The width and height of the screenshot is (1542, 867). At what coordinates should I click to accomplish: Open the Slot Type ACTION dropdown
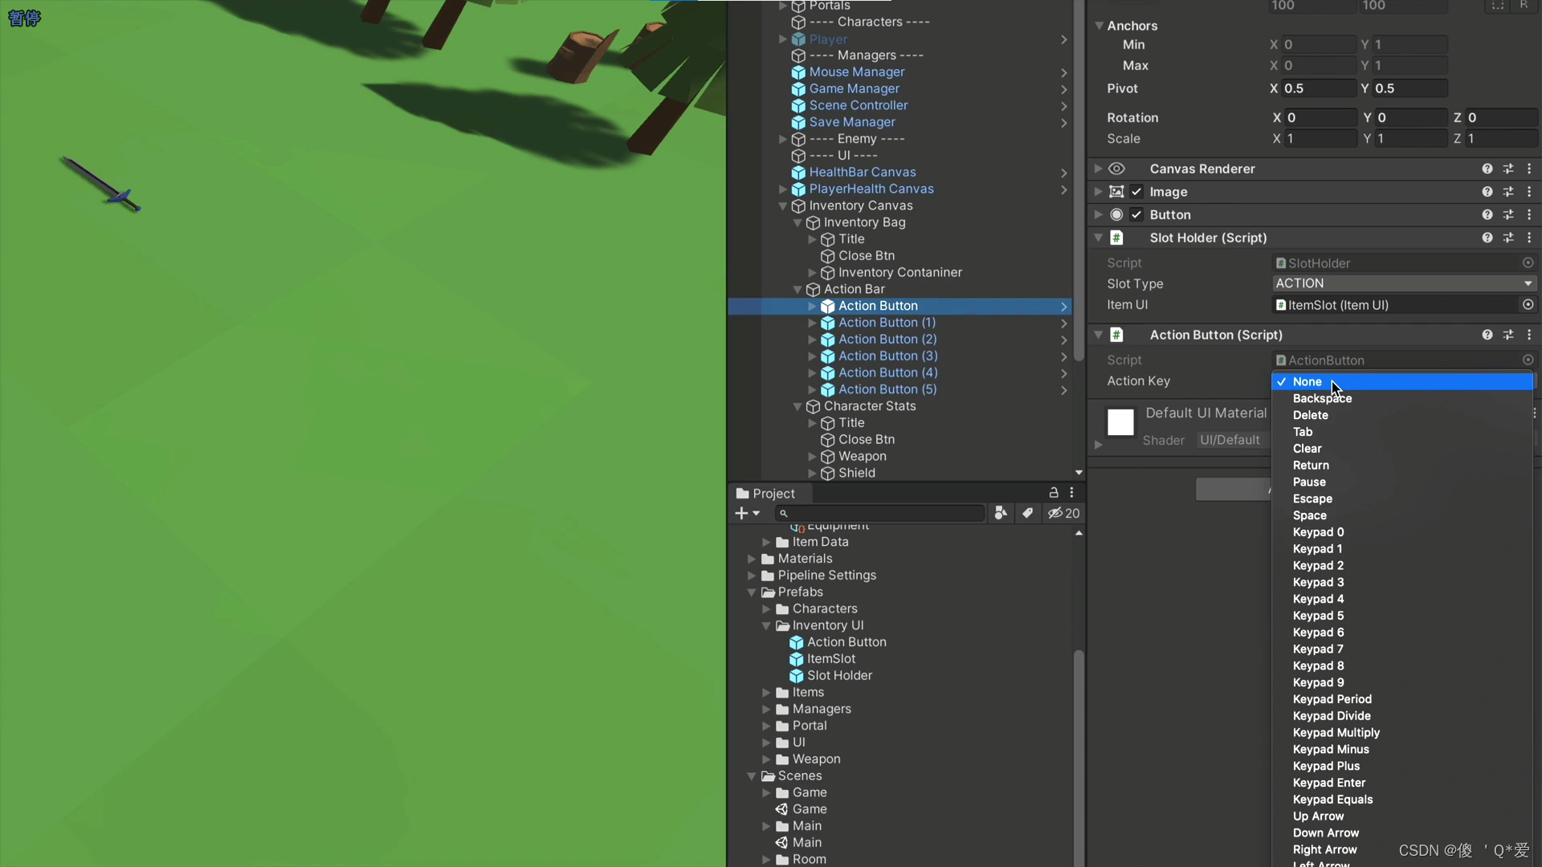(1403, 283)
